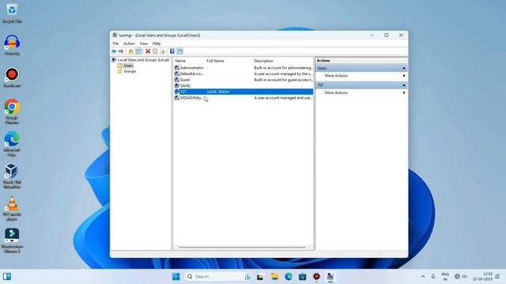Open File Explorer from taskbar
The width and height of the screenshot is (506, 284).
(x=274, y=277)
